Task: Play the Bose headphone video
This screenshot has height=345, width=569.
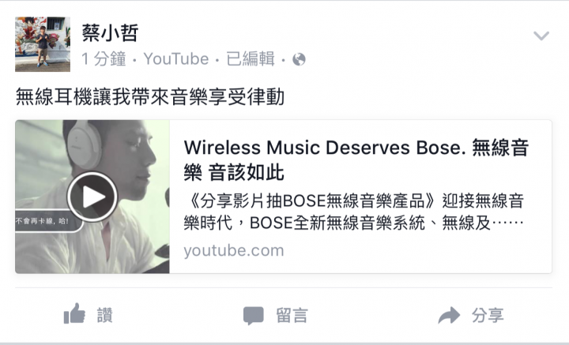Action: coord(92,197)
